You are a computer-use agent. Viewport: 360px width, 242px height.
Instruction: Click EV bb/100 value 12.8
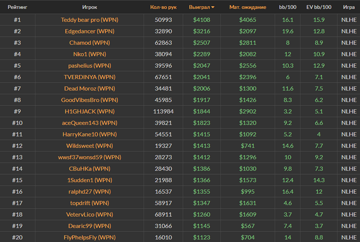(x=319, y=31)
